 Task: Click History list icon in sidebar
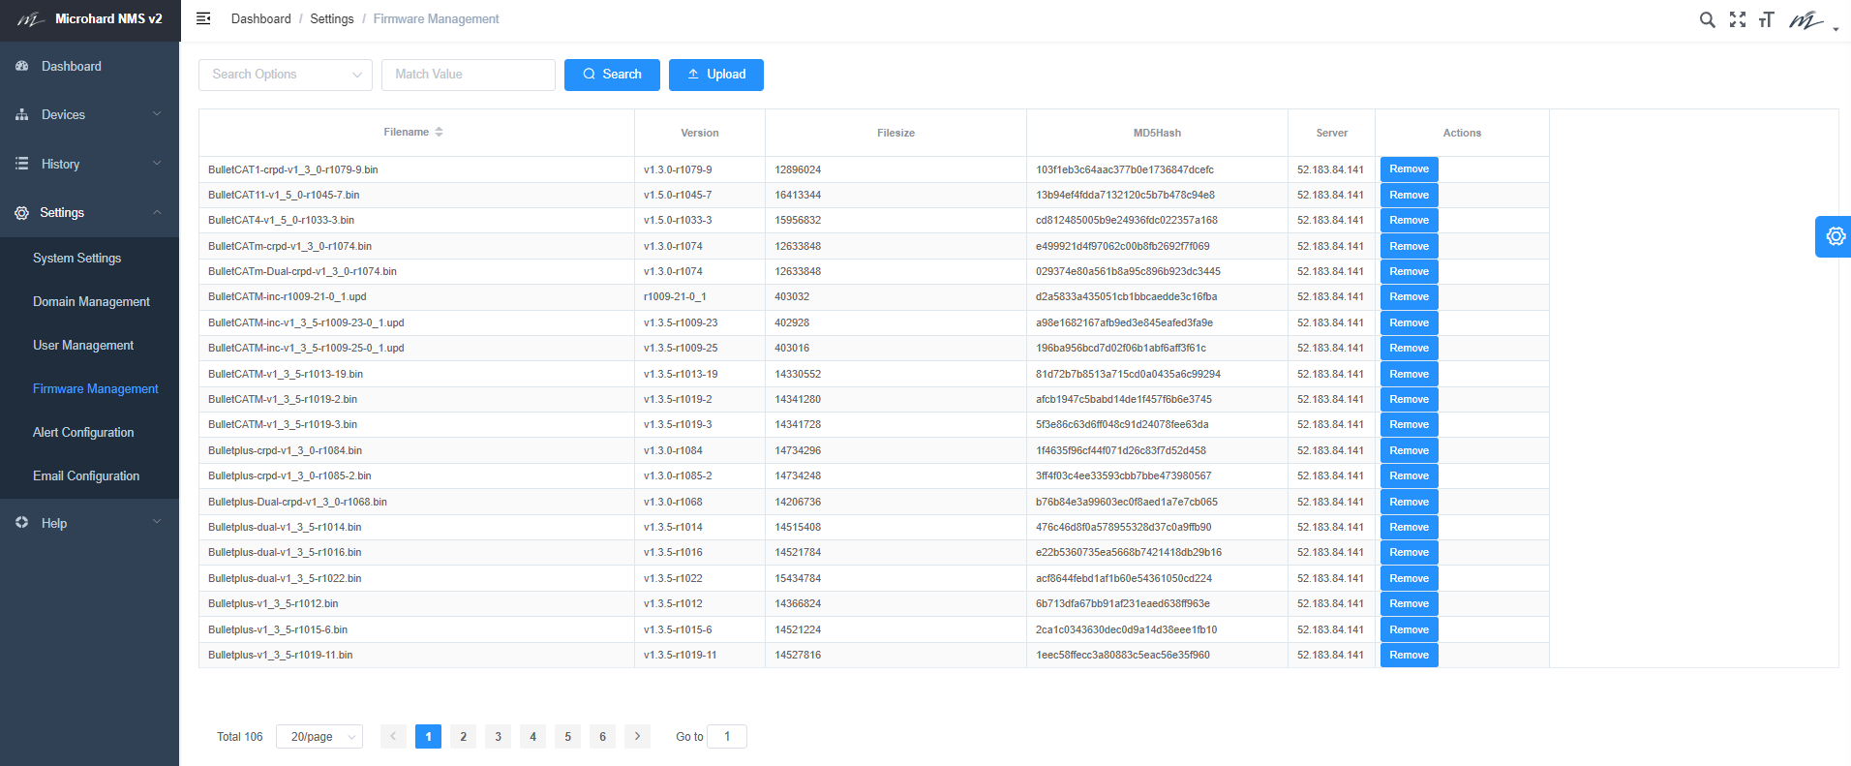[22, 164]
